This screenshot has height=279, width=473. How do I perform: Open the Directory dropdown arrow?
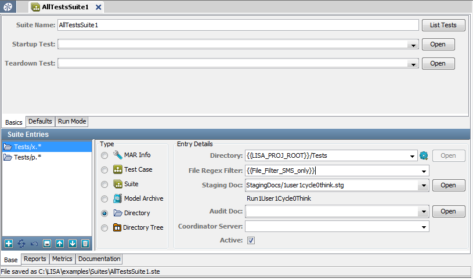(412, 156)
